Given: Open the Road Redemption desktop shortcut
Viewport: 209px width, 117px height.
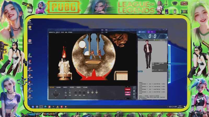Looking at the screenshot, I should coord(30,22).
